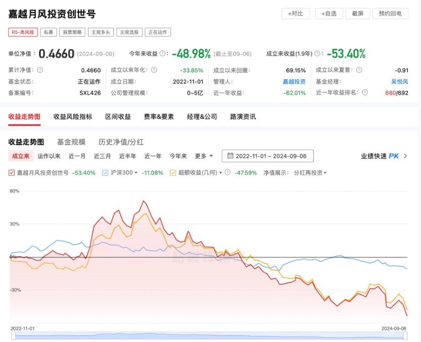The width and height of the screenshot is (421, 342).
Task: Click help icon beside 成立以来年化
Action: tap(154, 70)
